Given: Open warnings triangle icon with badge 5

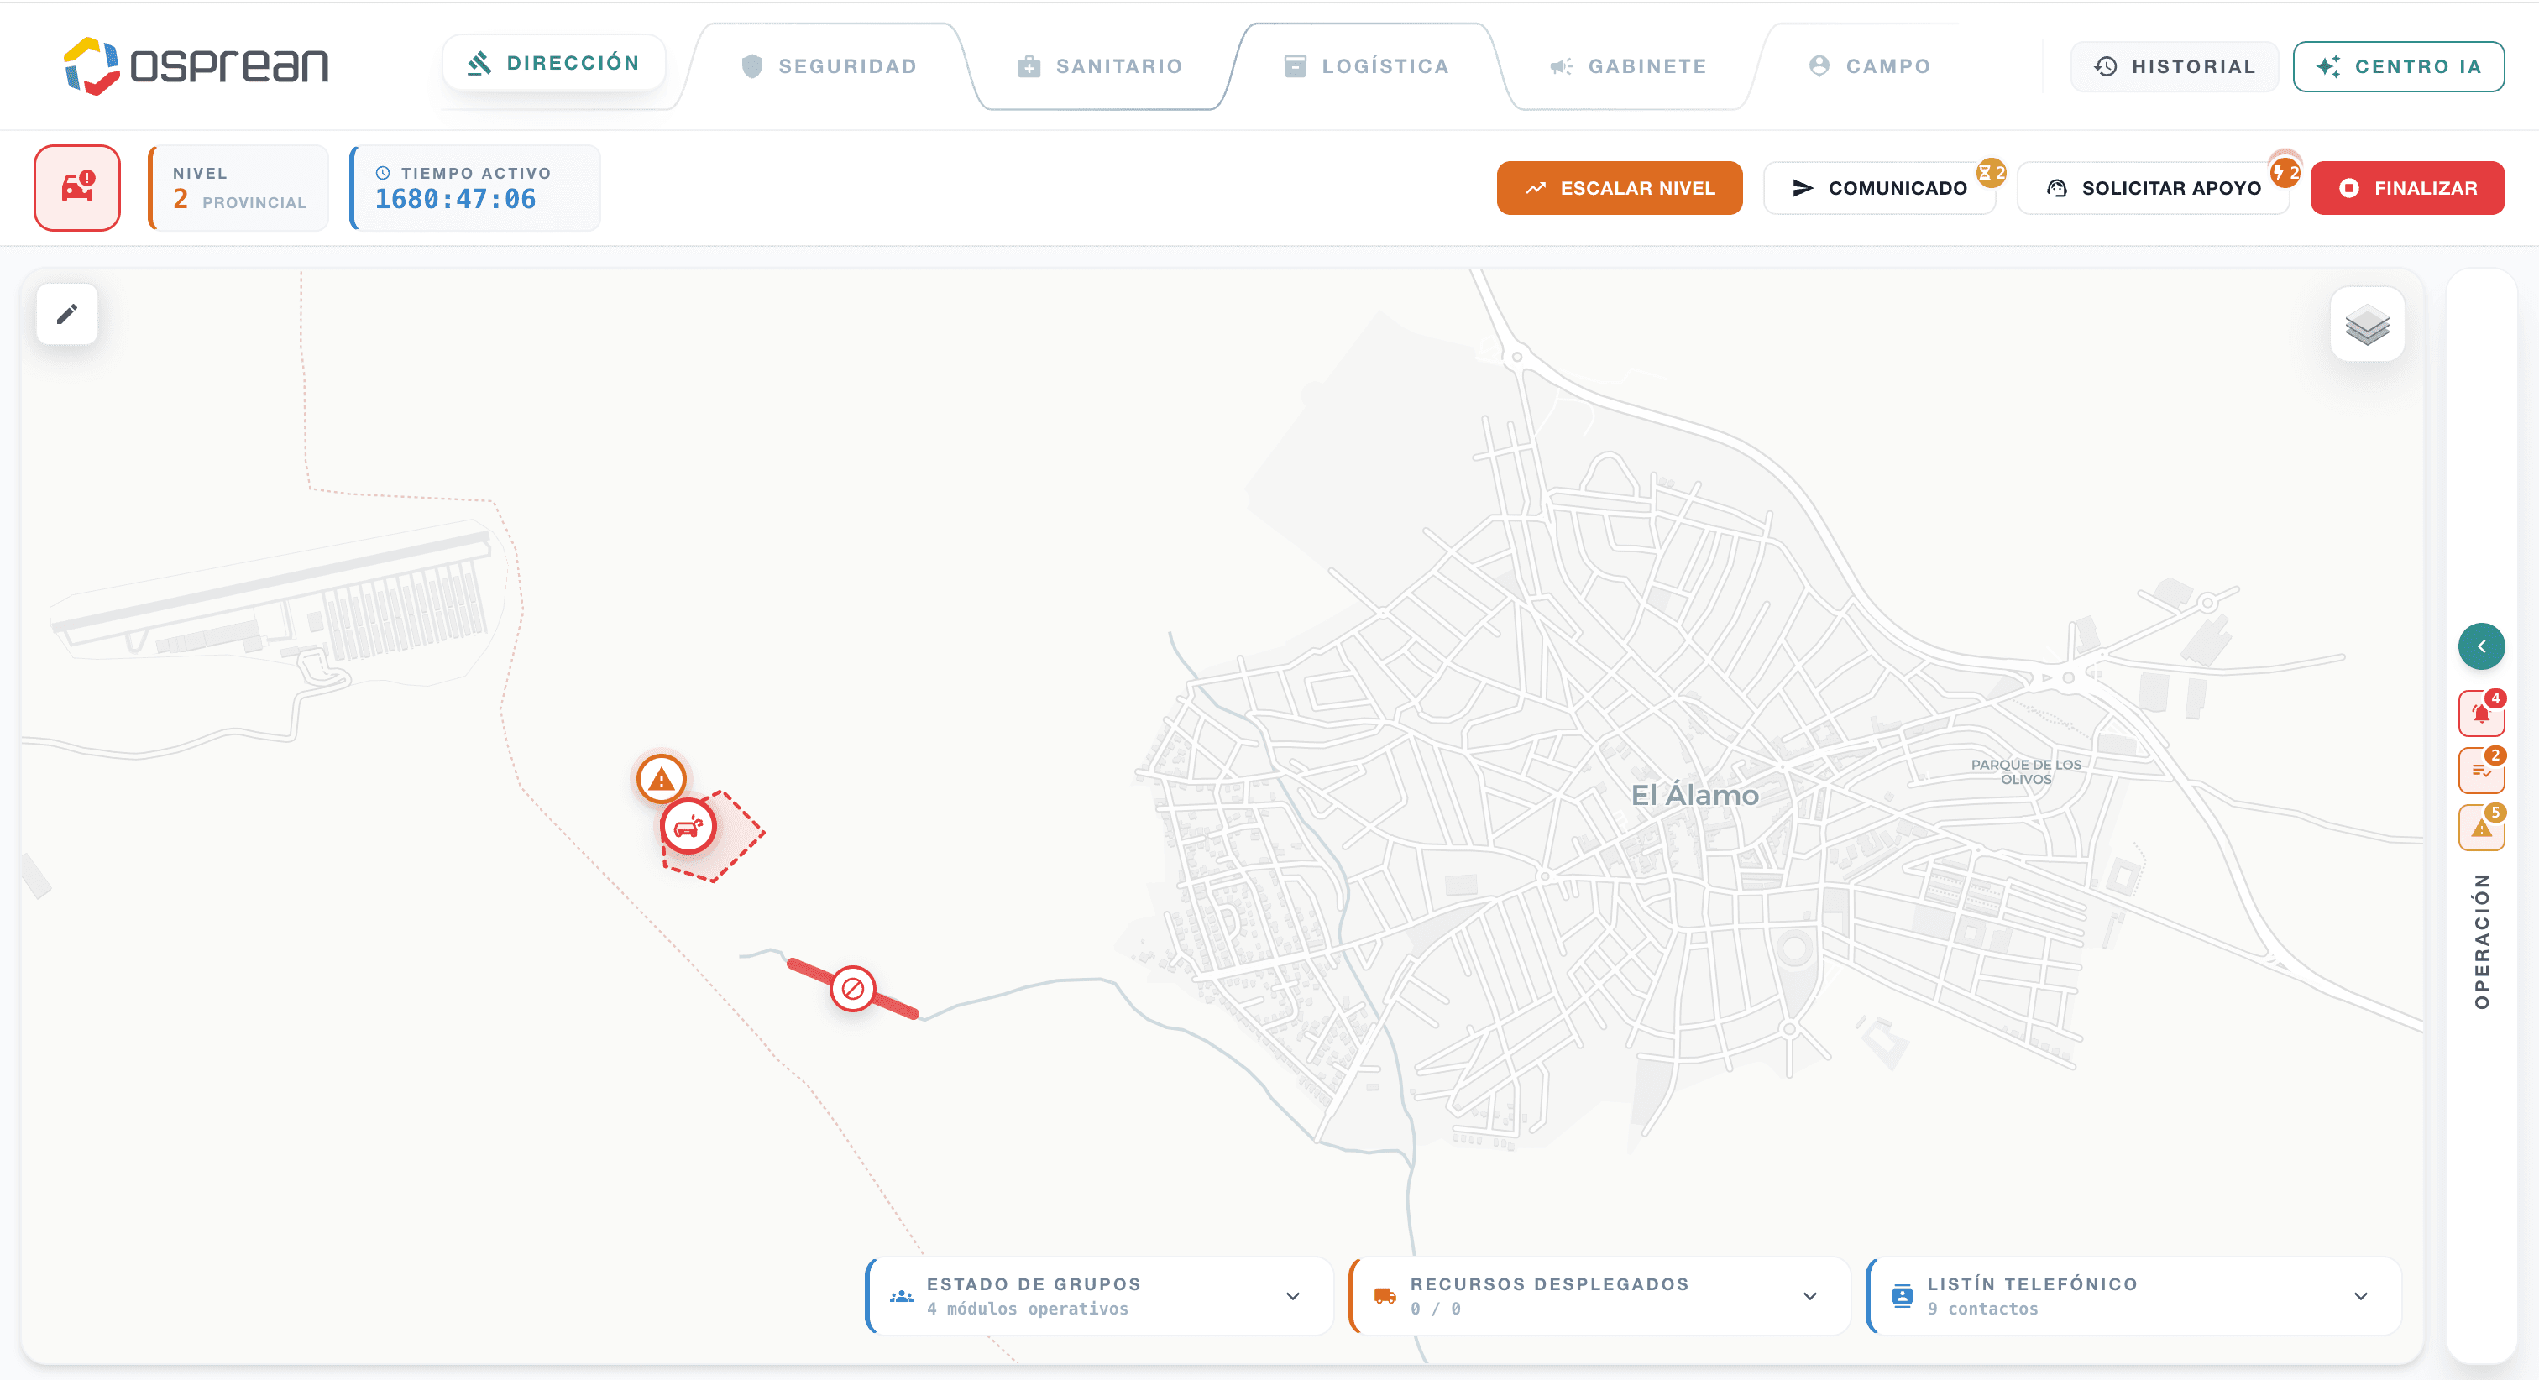Looking at the screenshot, I should click(2481, 828).
